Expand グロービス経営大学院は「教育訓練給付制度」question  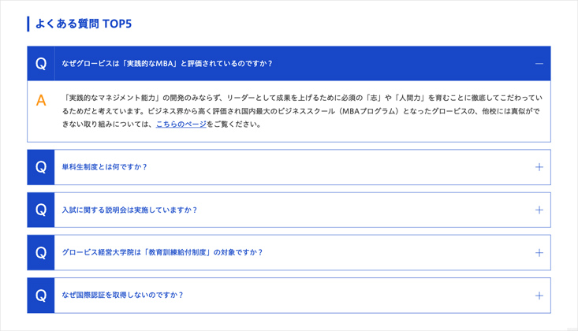point(289,252)
